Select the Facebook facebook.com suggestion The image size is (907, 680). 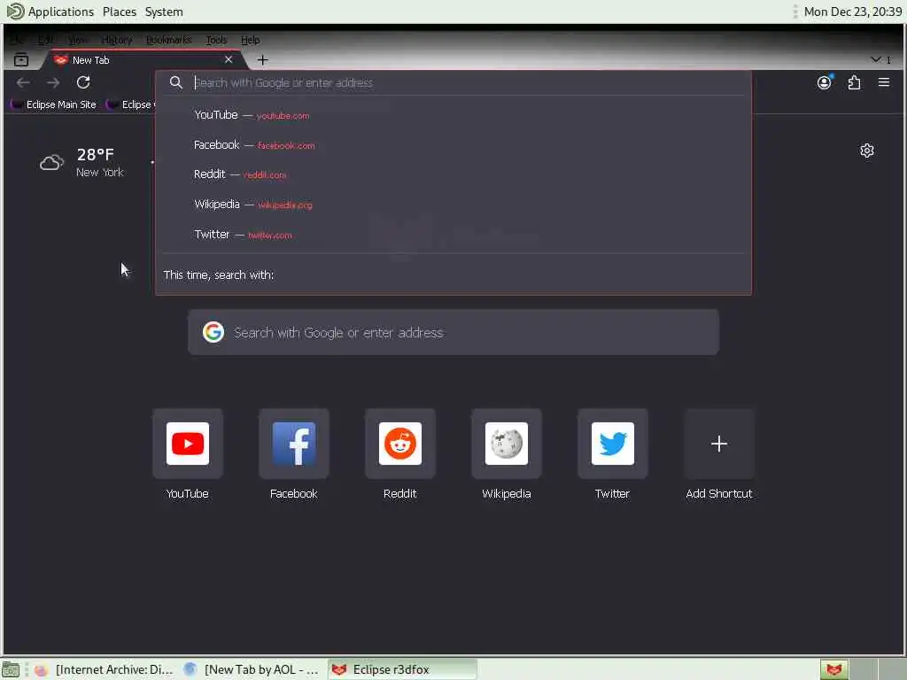coord(453,145)
